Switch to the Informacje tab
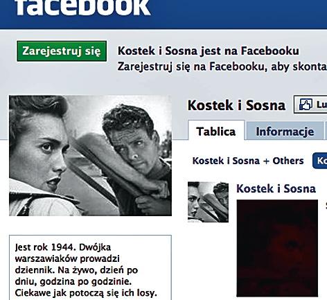Image resolution: width=327 pixels, height=300 pixels. tap(285, 132)
